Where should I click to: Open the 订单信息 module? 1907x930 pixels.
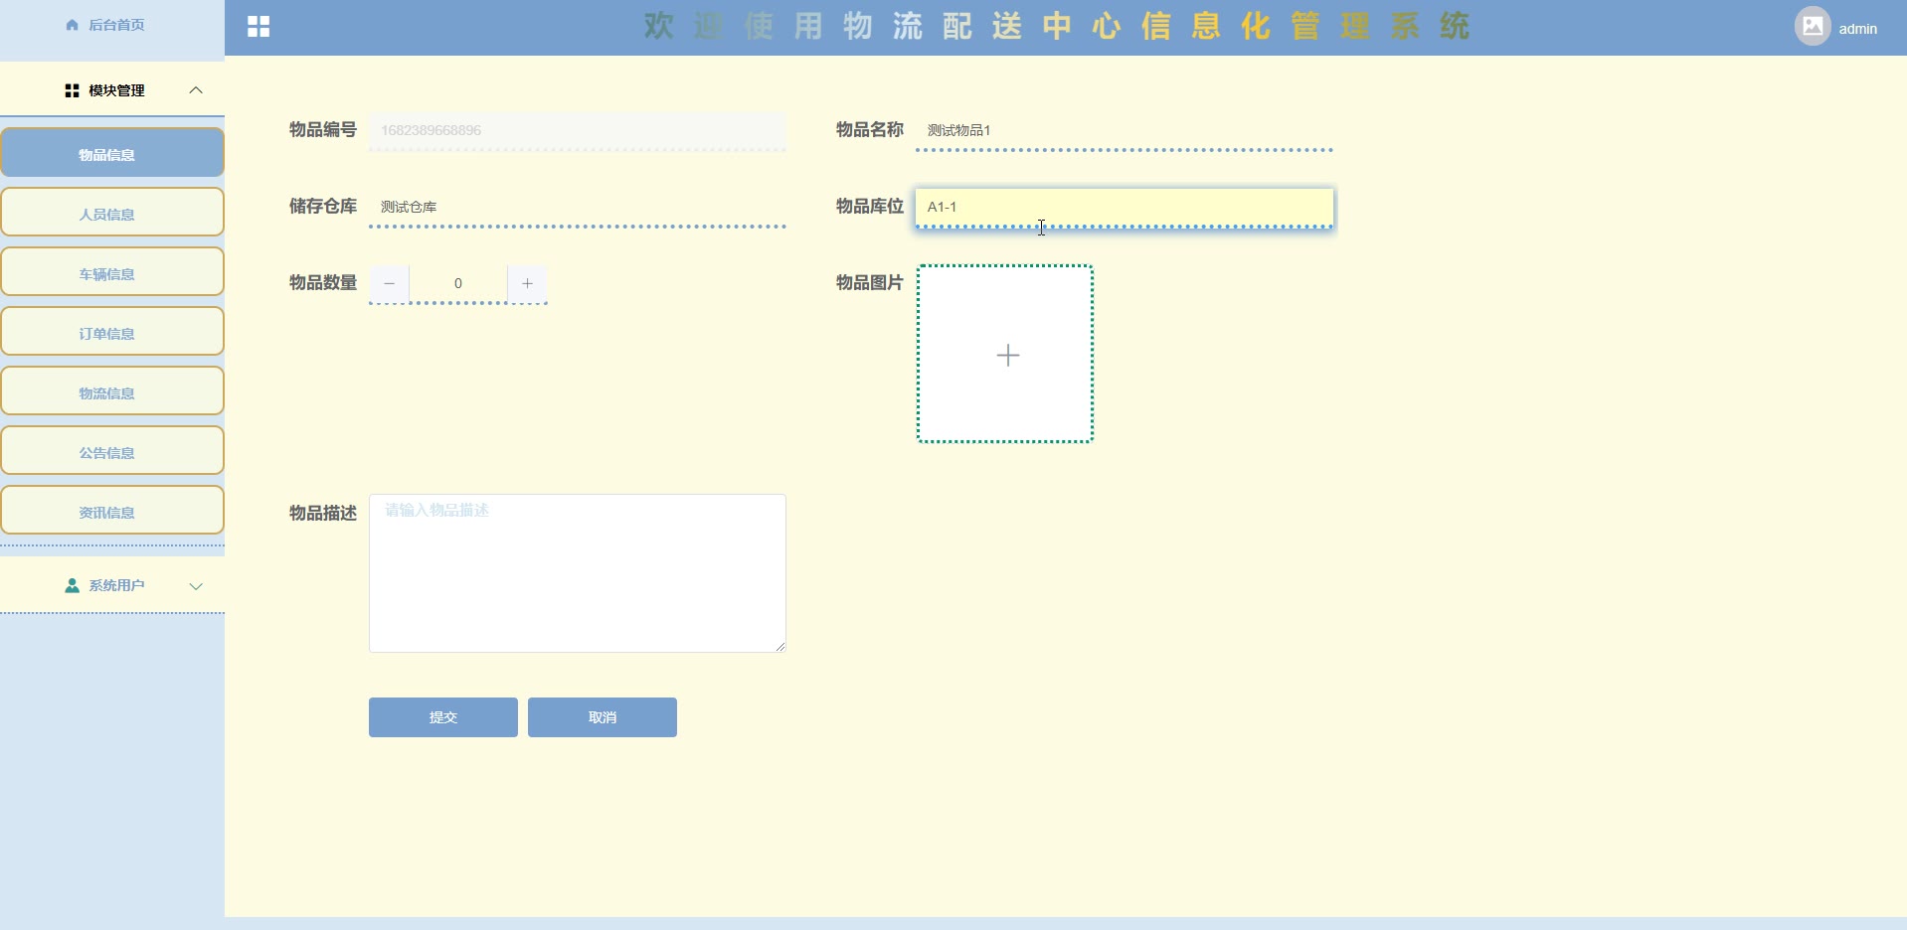[112, 333]
